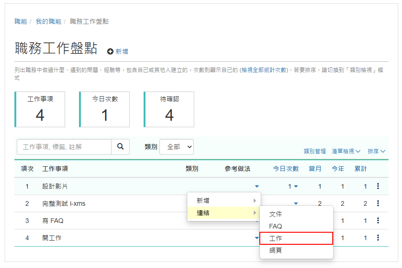402x268 pixels.
Task: Open the three-dot menu for 開工作 row
Action: [378, 238]
